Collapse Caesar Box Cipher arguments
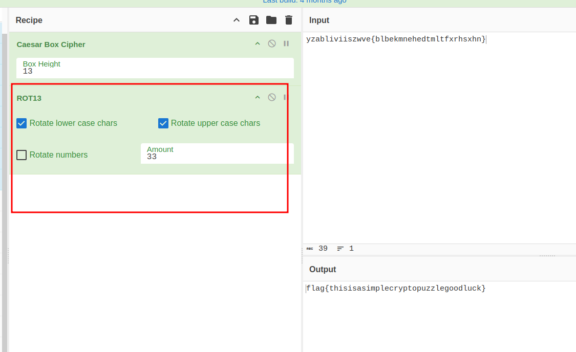This screenshot has height=352, width=576. coord(258,44)
